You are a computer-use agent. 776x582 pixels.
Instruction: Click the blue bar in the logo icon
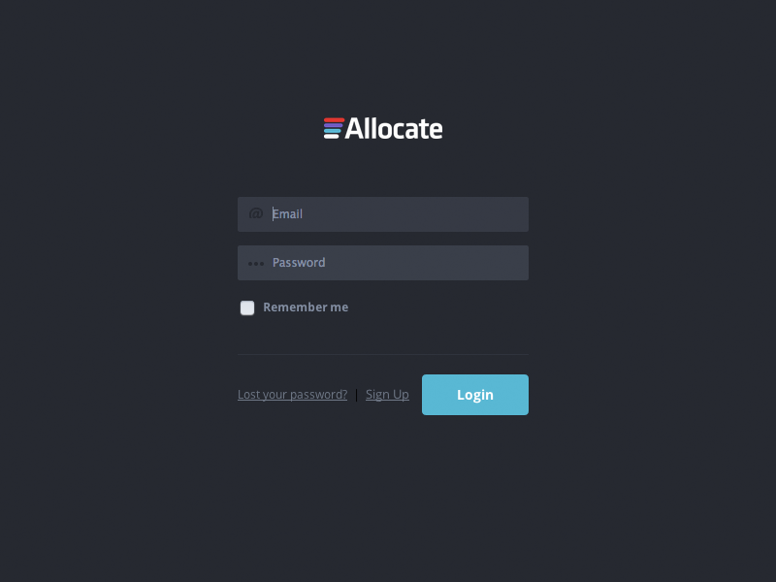pyautogui.click(x=333, y=131)
